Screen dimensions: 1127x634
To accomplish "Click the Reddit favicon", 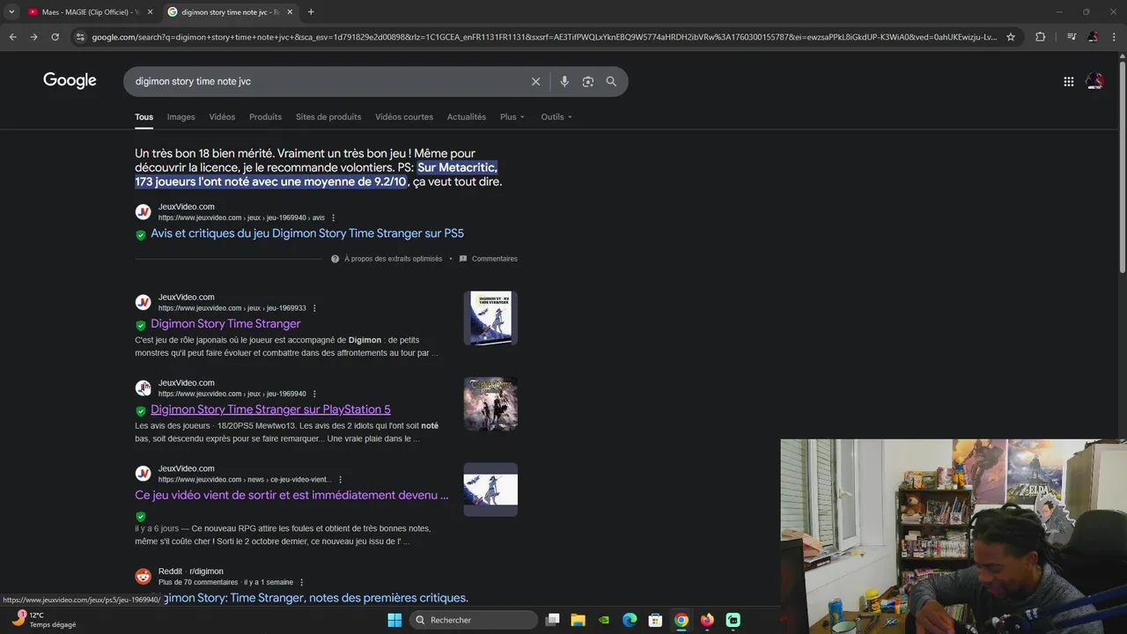I will 143,577.
